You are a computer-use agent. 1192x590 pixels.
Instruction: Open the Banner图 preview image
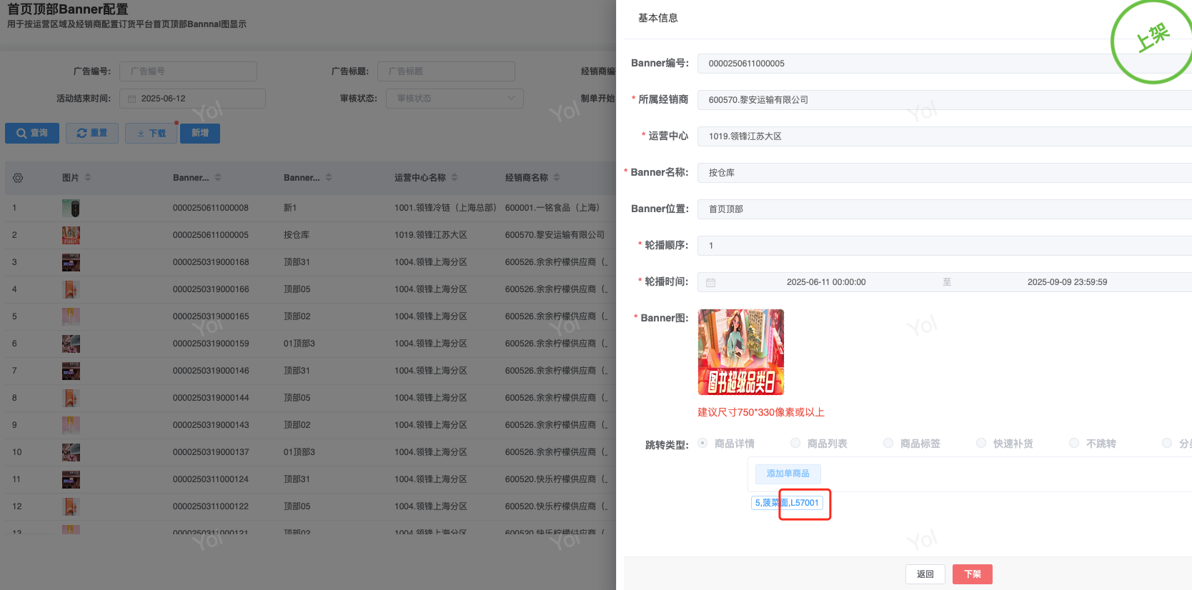(x=741, y=352)
